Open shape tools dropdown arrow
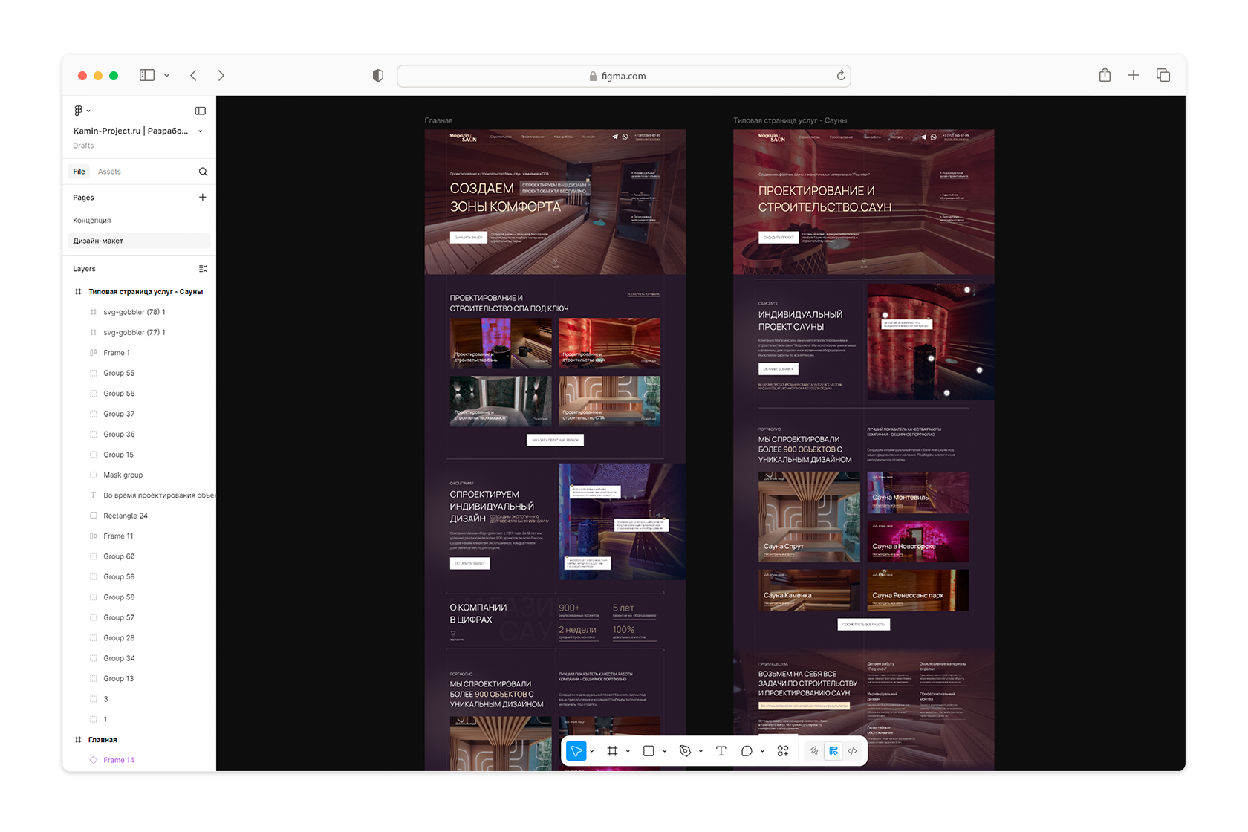The width and height of the screenshot is (1248, 832). 665,752
